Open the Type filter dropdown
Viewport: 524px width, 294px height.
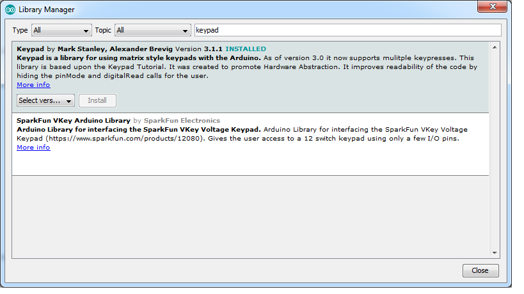pos(61,31)
